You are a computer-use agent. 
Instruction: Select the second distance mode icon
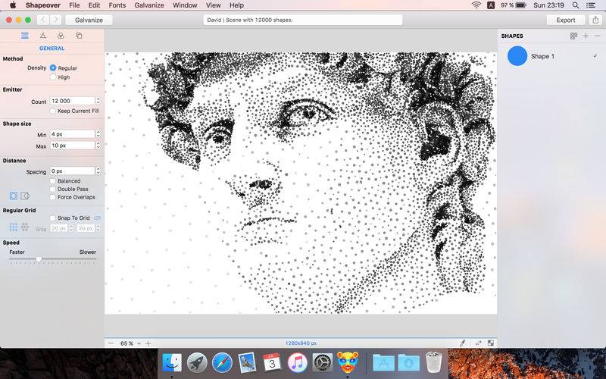tap(25, 196)
